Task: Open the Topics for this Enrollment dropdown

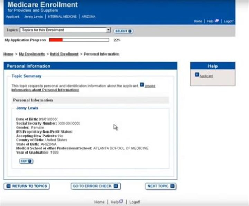Action: click(65, 30)
